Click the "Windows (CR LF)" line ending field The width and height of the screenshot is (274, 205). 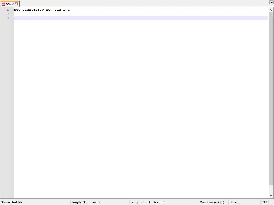coord(212,202)
